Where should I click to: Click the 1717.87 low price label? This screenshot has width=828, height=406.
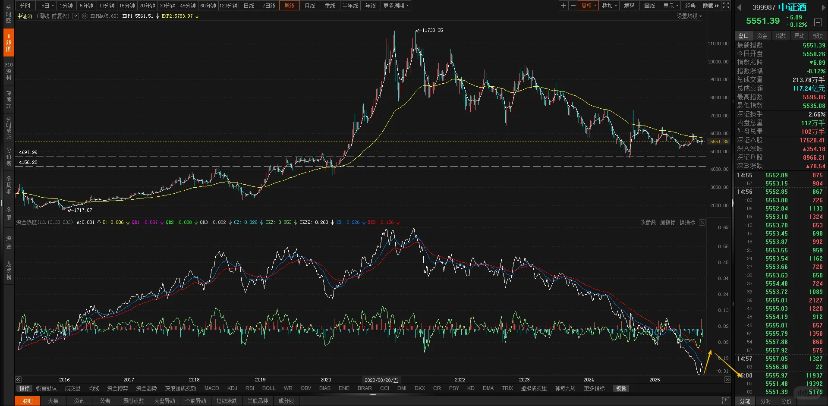click(x=83, y=210)
